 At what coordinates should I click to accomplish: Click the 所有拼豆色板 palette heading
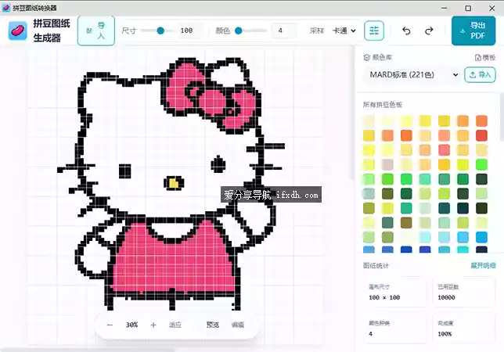click(383, 105)
